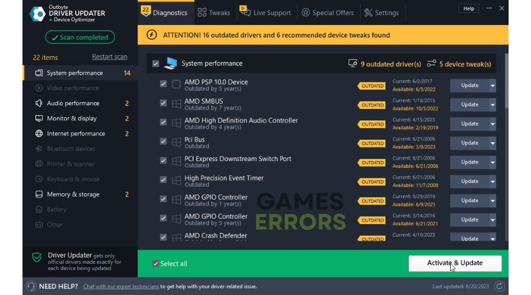The height and width of the screenshot is (295, 531).
Task: Open the Special Offers tab
Action: pyautogui.click(x=328, y=12)
